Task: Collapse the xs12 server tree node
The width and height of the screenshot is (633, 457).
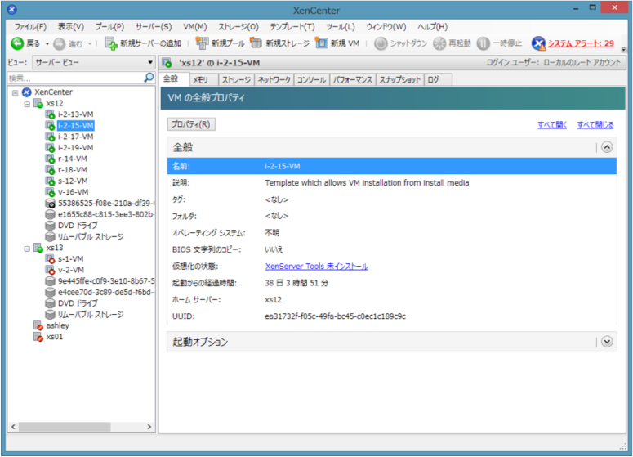Action: 27,104
